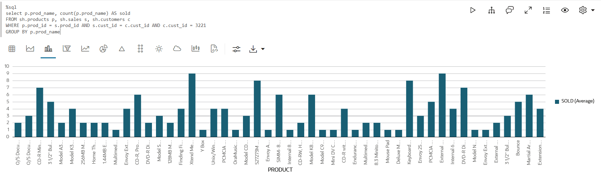Screen dimensions: 601x177
Task: Select the Xtend Me... bar in chart
Action: (x=192, y=105)
